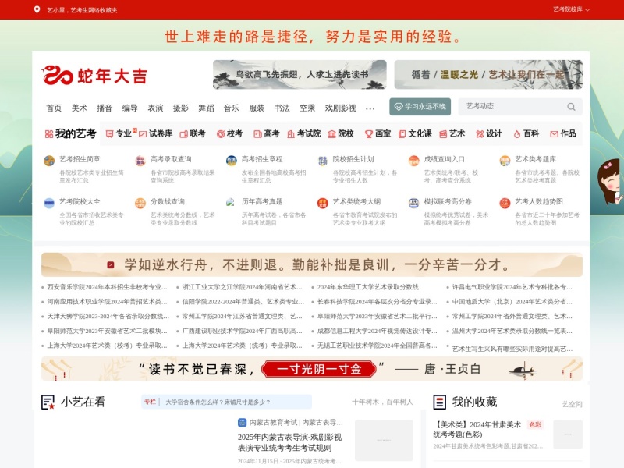Click the 分数线查询 icon

tap(140, 204)
